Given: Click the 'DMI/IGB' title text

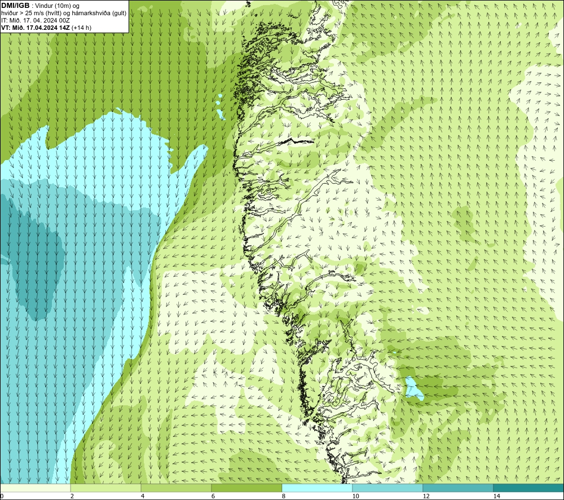Looking at the screenshot, I should coord(15,6).
